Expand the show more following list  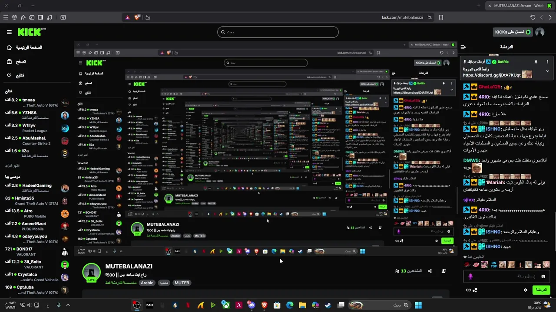(x=13, y=166)
